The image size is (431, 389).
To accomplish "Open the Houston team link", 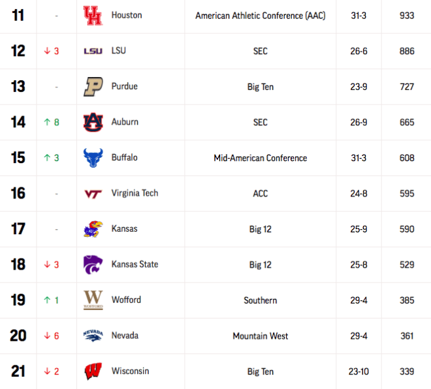I will coord(127,15).
